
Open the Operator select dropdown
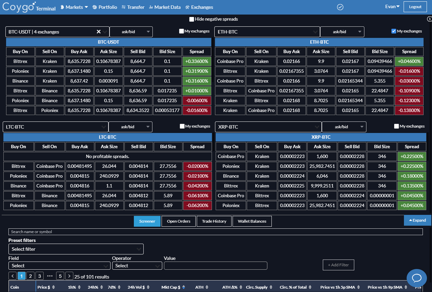(x=137, y=266)
